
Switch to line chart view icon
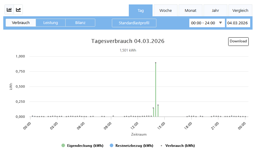coord(18,10)
